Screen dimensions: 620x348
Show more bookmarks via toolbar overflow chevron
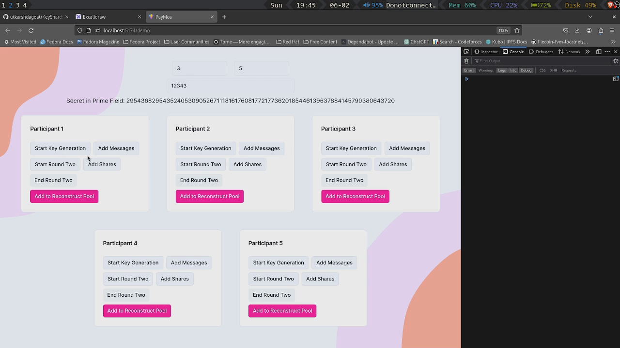614,42
